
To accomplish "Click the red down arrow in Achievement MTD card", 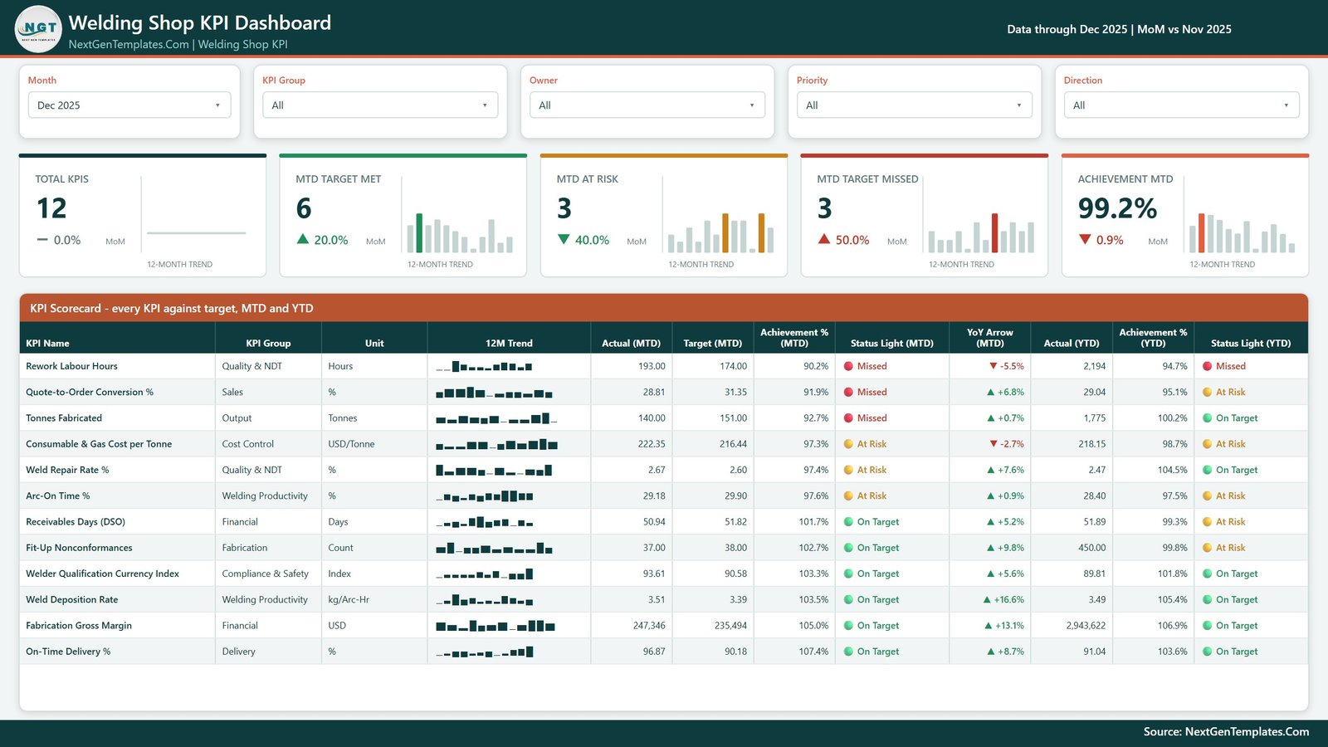I will (x=1085, y=239).
